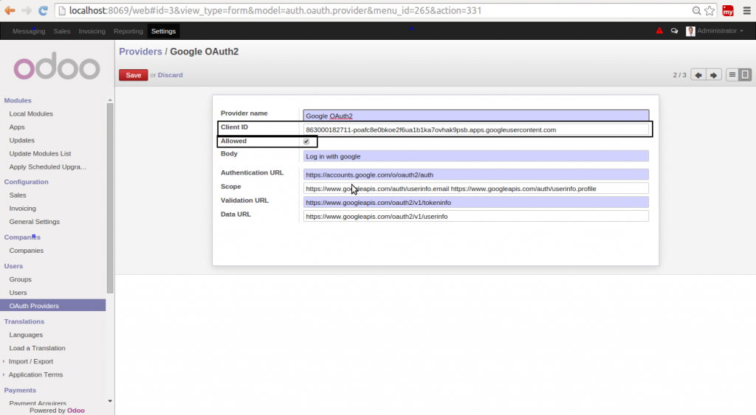Expand the Import / Export menu
The image size is (756, 415).
point(31,361)
